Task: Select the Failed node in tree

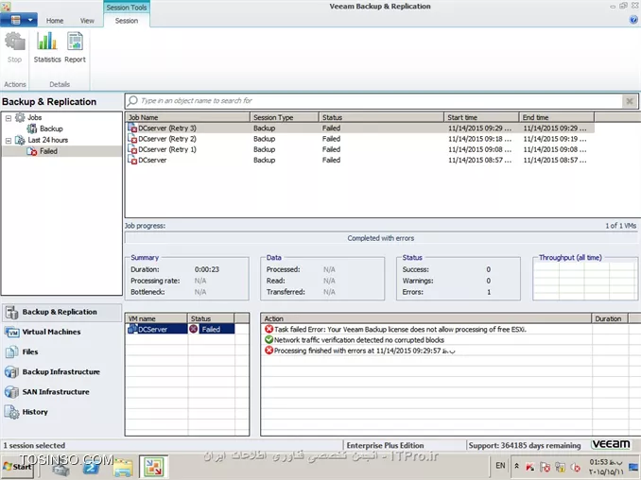Action: [43, 151]
